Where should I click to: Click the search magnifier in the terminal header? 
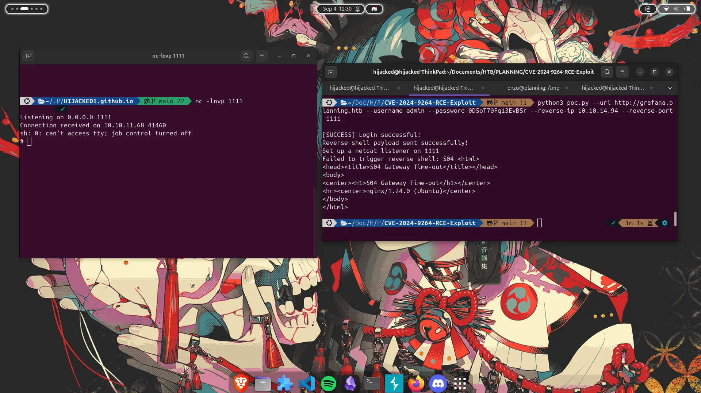(607, 72)
